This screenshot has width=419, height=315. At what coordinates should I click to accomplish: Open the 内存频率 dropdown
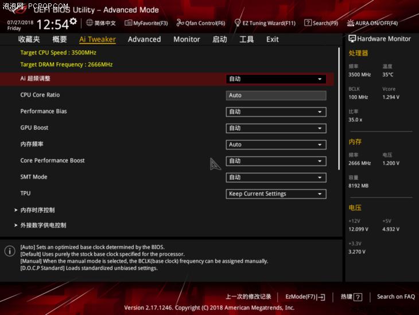tap(276, 144)
